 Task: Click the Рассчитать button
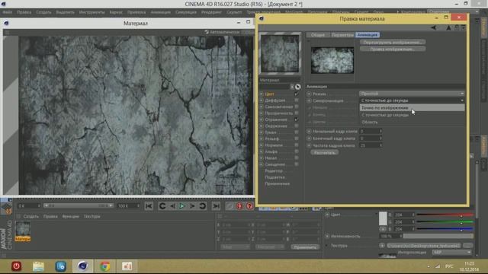(325, 152)
